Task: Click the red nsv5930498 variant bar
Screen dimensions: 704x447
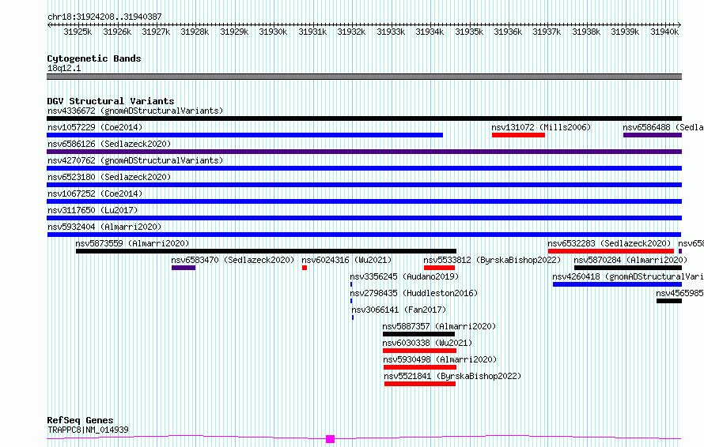Action: tap(420, 367)
